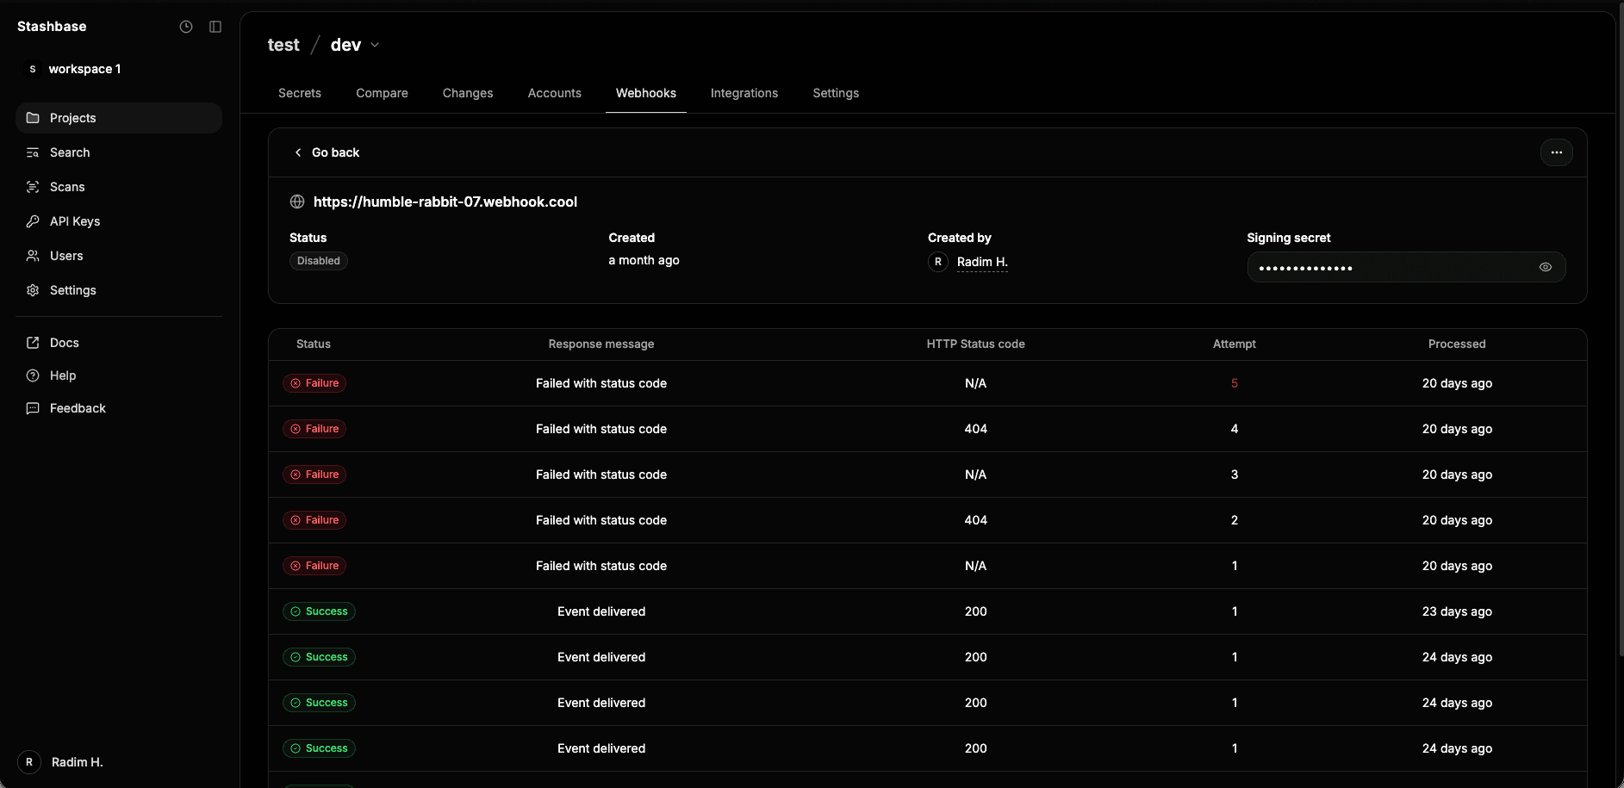The width and height of the screenshot is (1624, 788).
Task: Click Event delivered in 23 days ago row
Action: coord(601,611)
